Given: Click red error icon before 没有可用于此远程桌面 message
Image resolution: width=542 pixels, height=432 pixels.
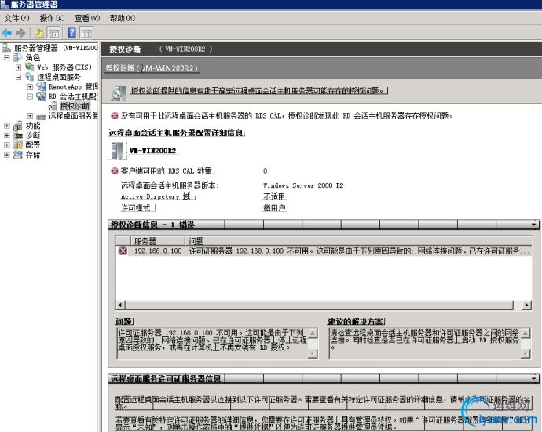Looking at the screenshot, I should pos(115,115).
